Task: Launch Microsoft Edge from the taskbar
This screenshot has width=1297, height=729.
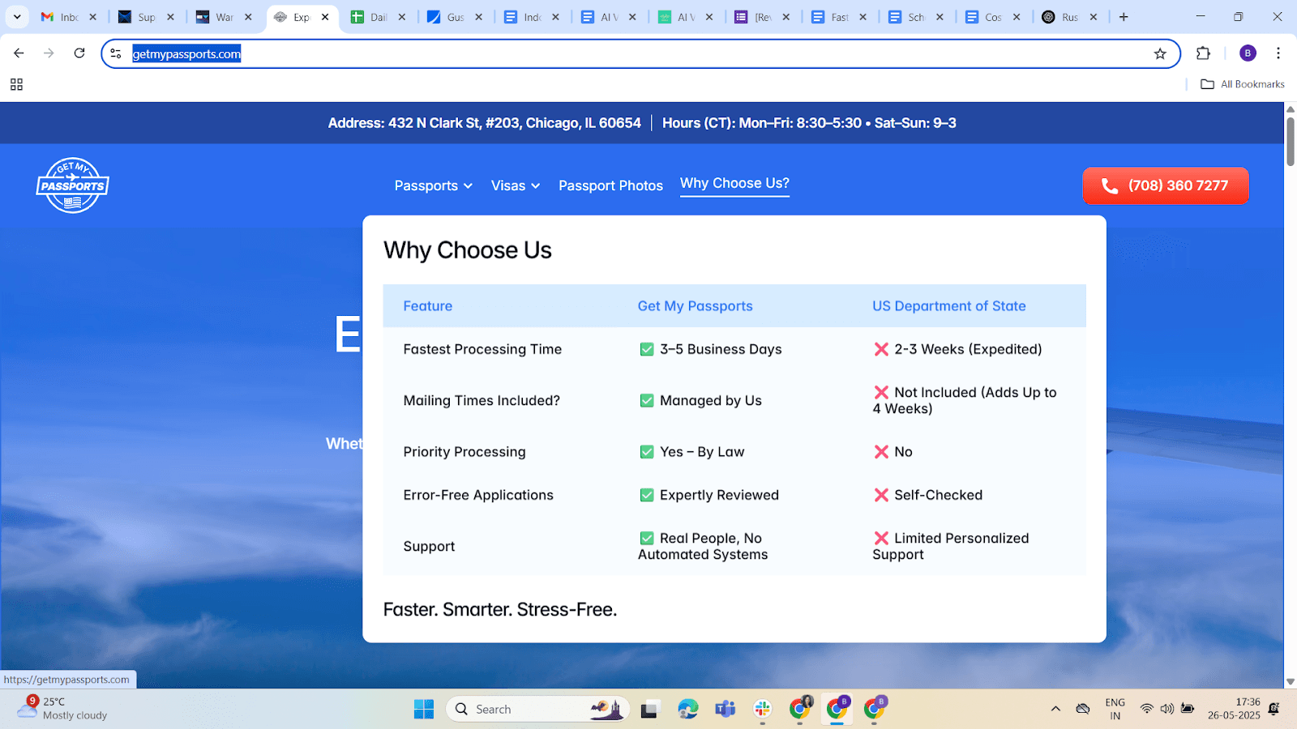Action: click(688, 710)
